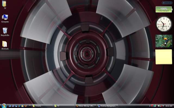Screen dimensions: 174x108
Task: Open the TV folder on the desktop
Action: click(4, 4)
